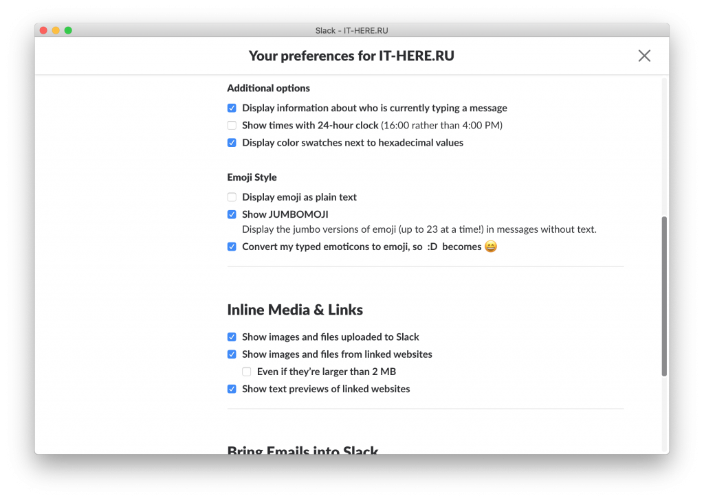This screenshot has width=704, height=500.
Task: Click 'Show text previews of linked websites' label
Action: click(326, 389)
